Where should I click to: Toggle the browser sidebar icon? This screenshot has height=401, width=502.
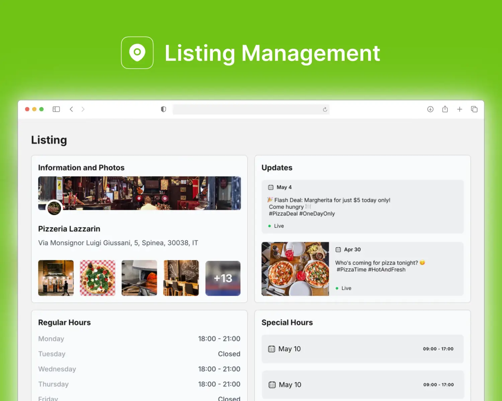(56, 109)
